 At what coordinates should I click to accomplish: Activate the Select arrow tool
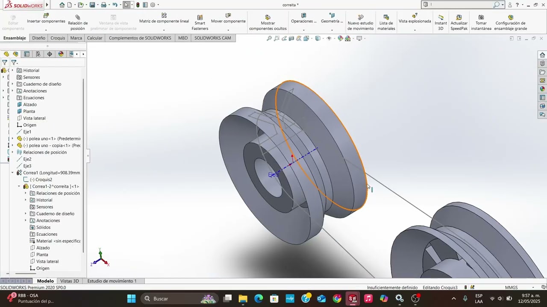pos(126,5)
